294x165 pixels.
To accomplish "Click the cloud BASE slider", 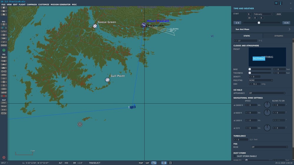I will click(260, 69).
